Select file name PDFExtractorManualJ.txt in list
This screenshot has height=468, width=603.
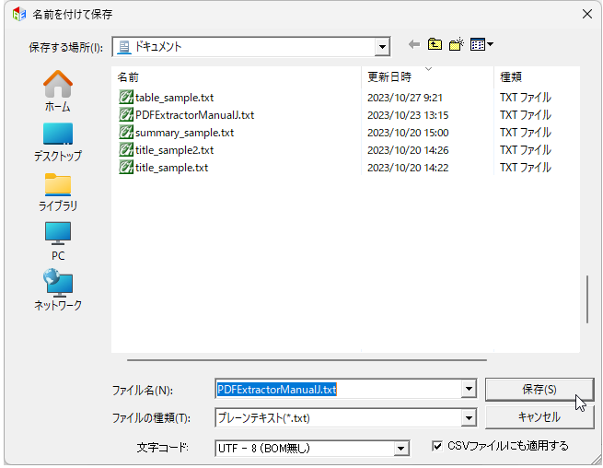pos(194,115)
